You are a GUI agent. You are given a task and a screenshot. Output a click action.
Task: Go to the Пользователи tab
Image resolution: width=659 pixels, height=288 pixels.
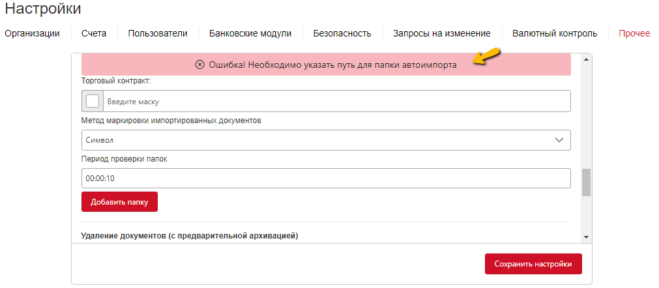[158, 34]
